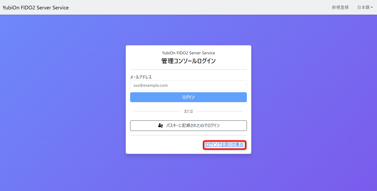Viewport: 377px width, 191px height.
Task: Click the passkey user-key icon
Action: pyautogui.click(x=160, y=126)
